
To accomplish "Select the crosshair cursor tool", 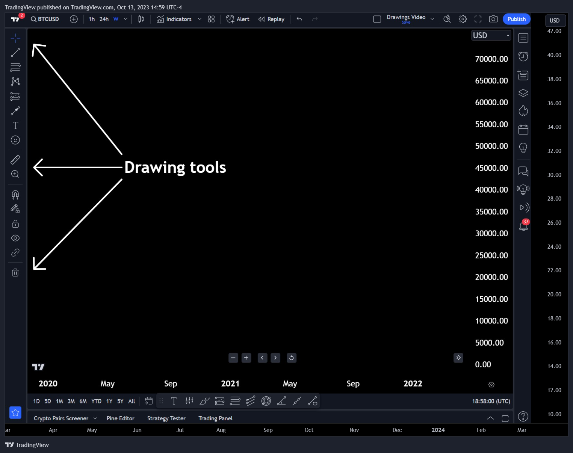I will point(15,38).
